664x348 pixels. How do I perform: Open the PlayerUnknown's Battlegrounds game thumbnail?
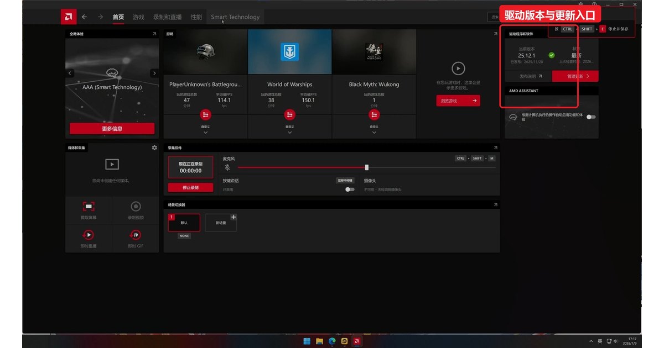(206, 52)
